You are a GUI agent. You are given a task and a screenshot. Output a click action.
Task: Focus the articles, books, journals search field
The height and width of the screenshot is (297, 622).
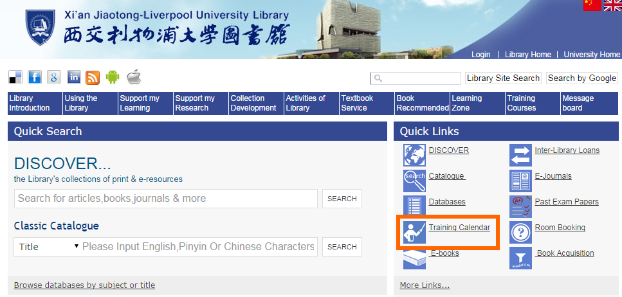coord(166,199)
